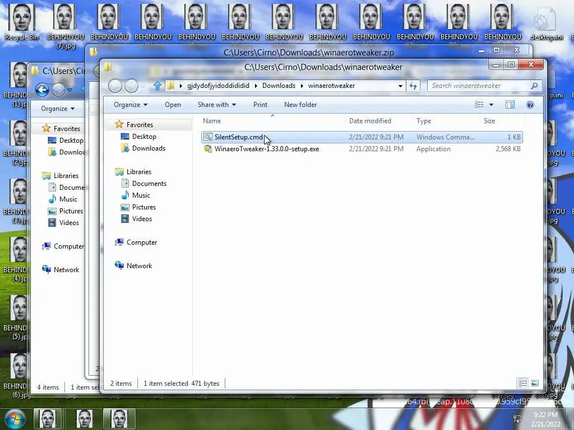Click the refresh icon beside address bar
Screen dimensions: 574x430
[413, 86]
